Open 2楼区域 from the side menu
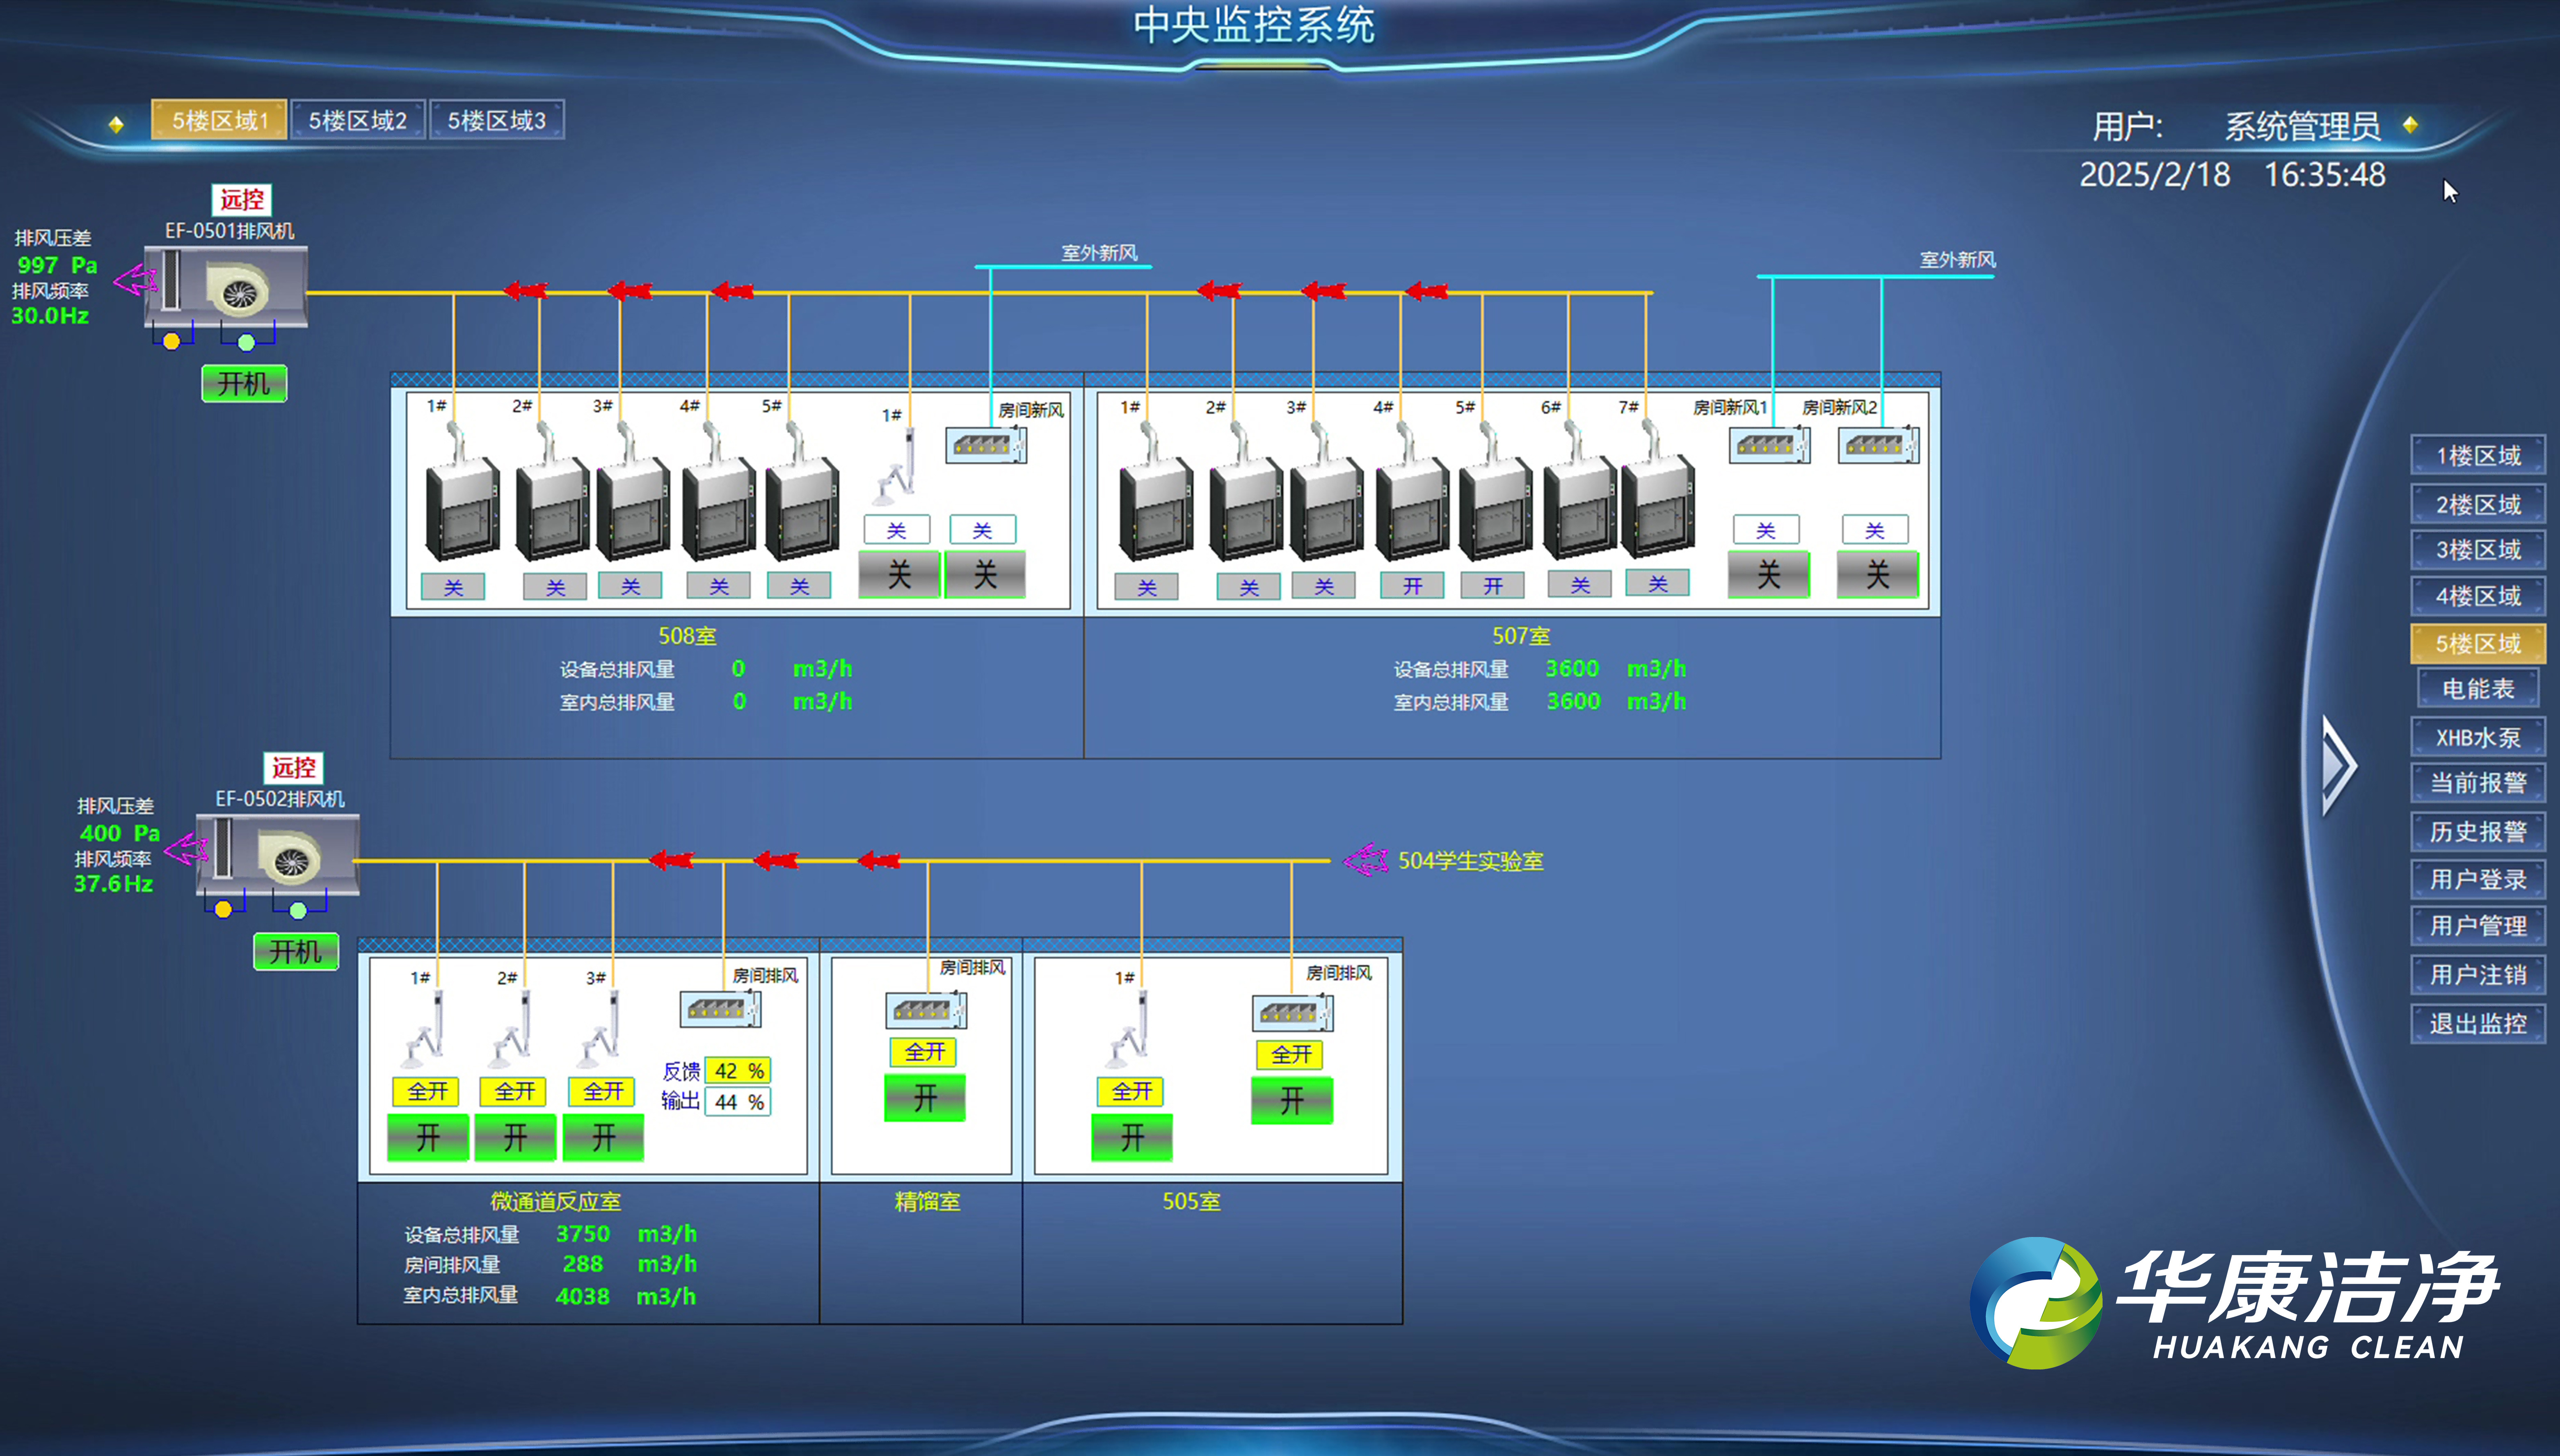The image size is (2560, 1456). click(2478, 505)
